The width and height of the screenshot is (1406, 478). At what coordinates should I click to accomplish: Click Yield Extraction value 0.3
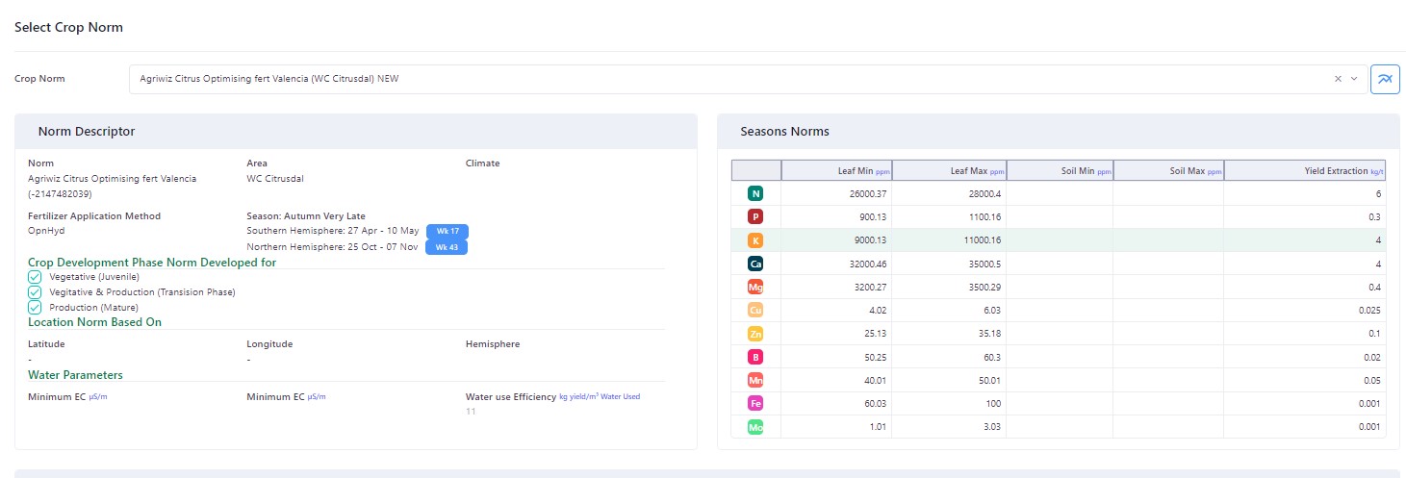pyautogui.click(x=1375, y=216)
